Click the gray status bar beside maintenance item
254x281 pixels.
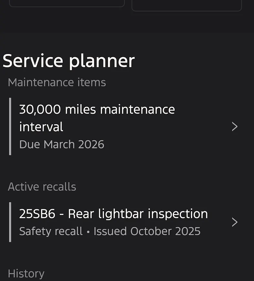tap(10, 126)
